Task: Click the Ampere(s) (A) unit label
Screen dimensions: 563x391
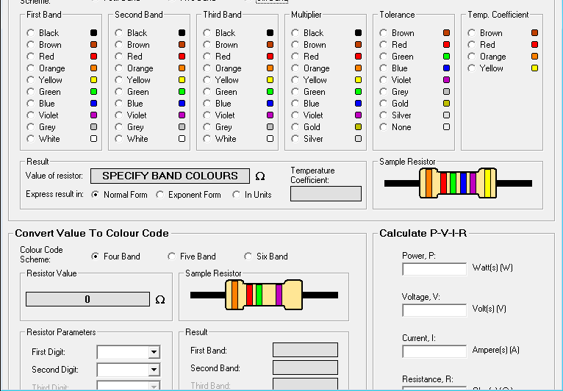Action: pyautogui.click(x=496, y=350)
